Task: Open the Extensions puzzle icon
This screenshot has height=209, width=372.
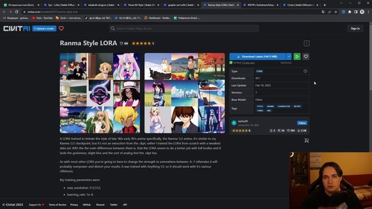Action: 349,12
